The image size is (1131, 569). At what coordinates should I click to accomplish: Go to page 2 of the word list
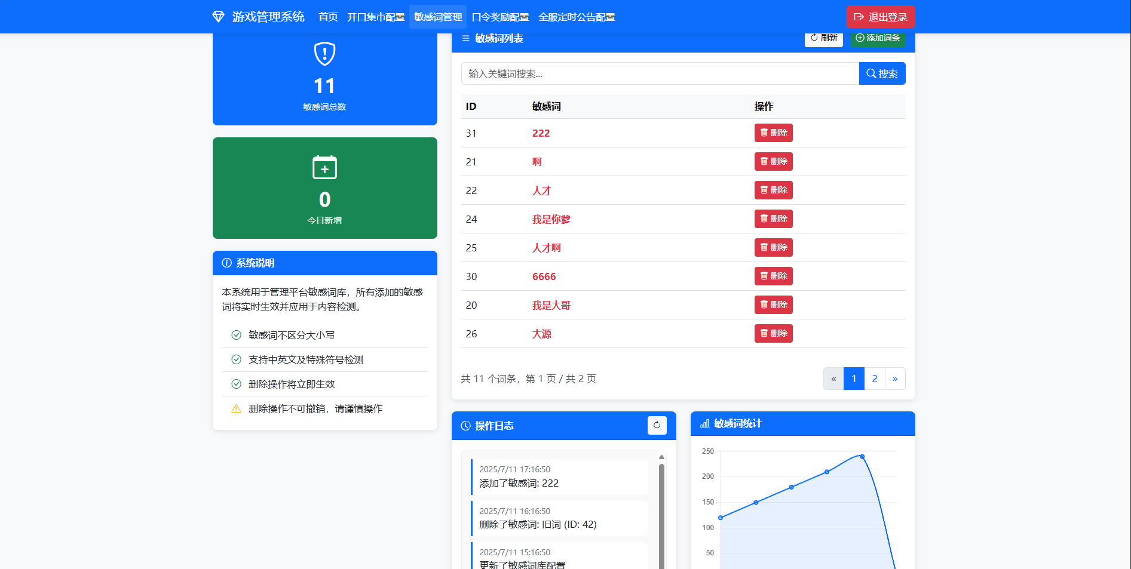click(x=874, y=379)
